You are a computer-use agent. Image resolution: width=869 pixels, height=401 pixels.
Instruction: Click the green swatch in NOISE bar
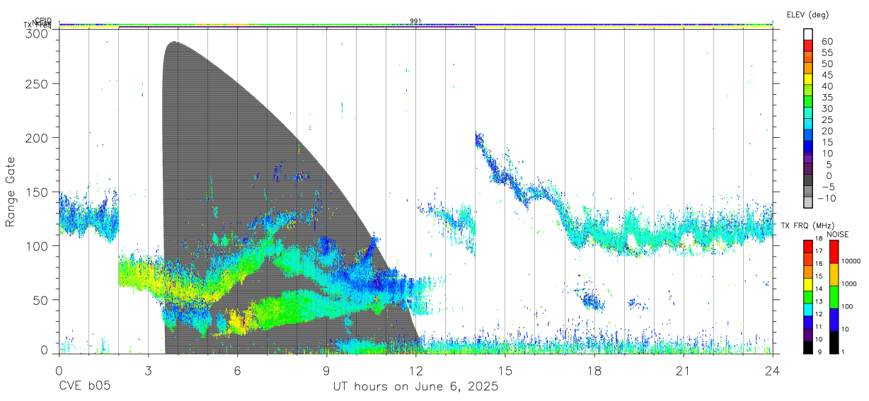[x=833, y=296]
